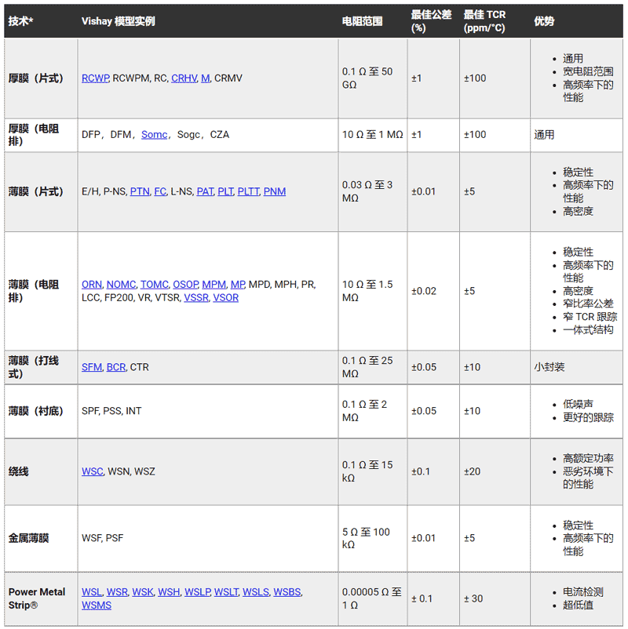
Task: Follow the PNM link
Action: pos(275,191)
